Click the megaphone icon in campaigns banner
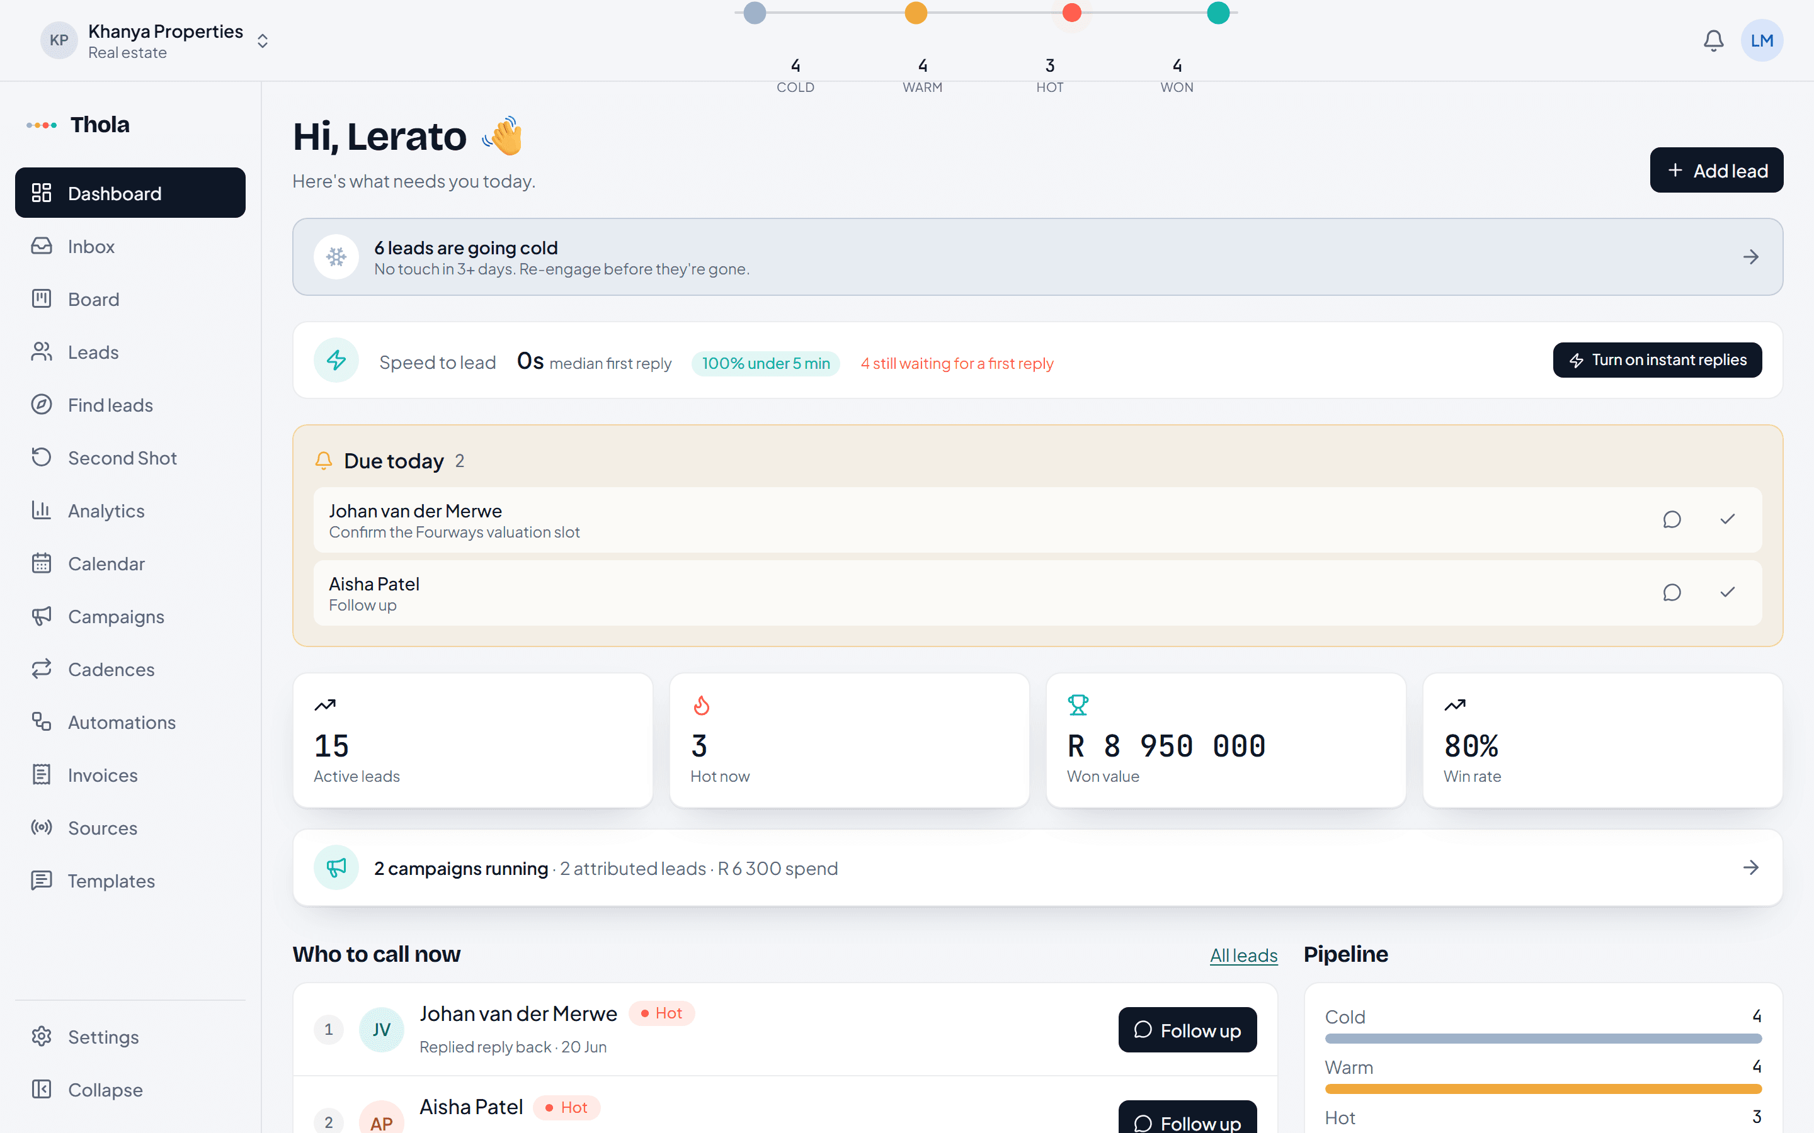This screenshot has width=1814, height=1133. [336, 868]
